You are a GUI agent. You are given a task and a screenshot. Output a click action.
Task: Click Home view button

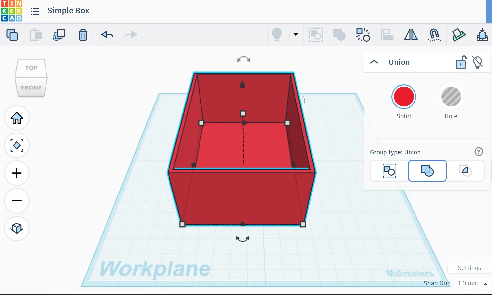[x=17, y=118]
